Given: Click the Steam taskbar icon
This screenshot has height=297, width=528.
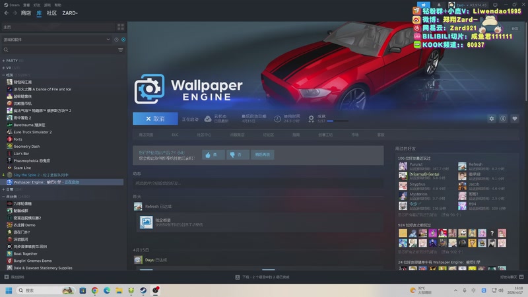Looking at the screenshot, I should pyautogui.click(x=143, y=290).
